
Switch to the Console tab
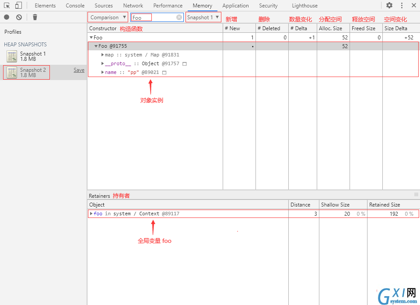[75, 5]
